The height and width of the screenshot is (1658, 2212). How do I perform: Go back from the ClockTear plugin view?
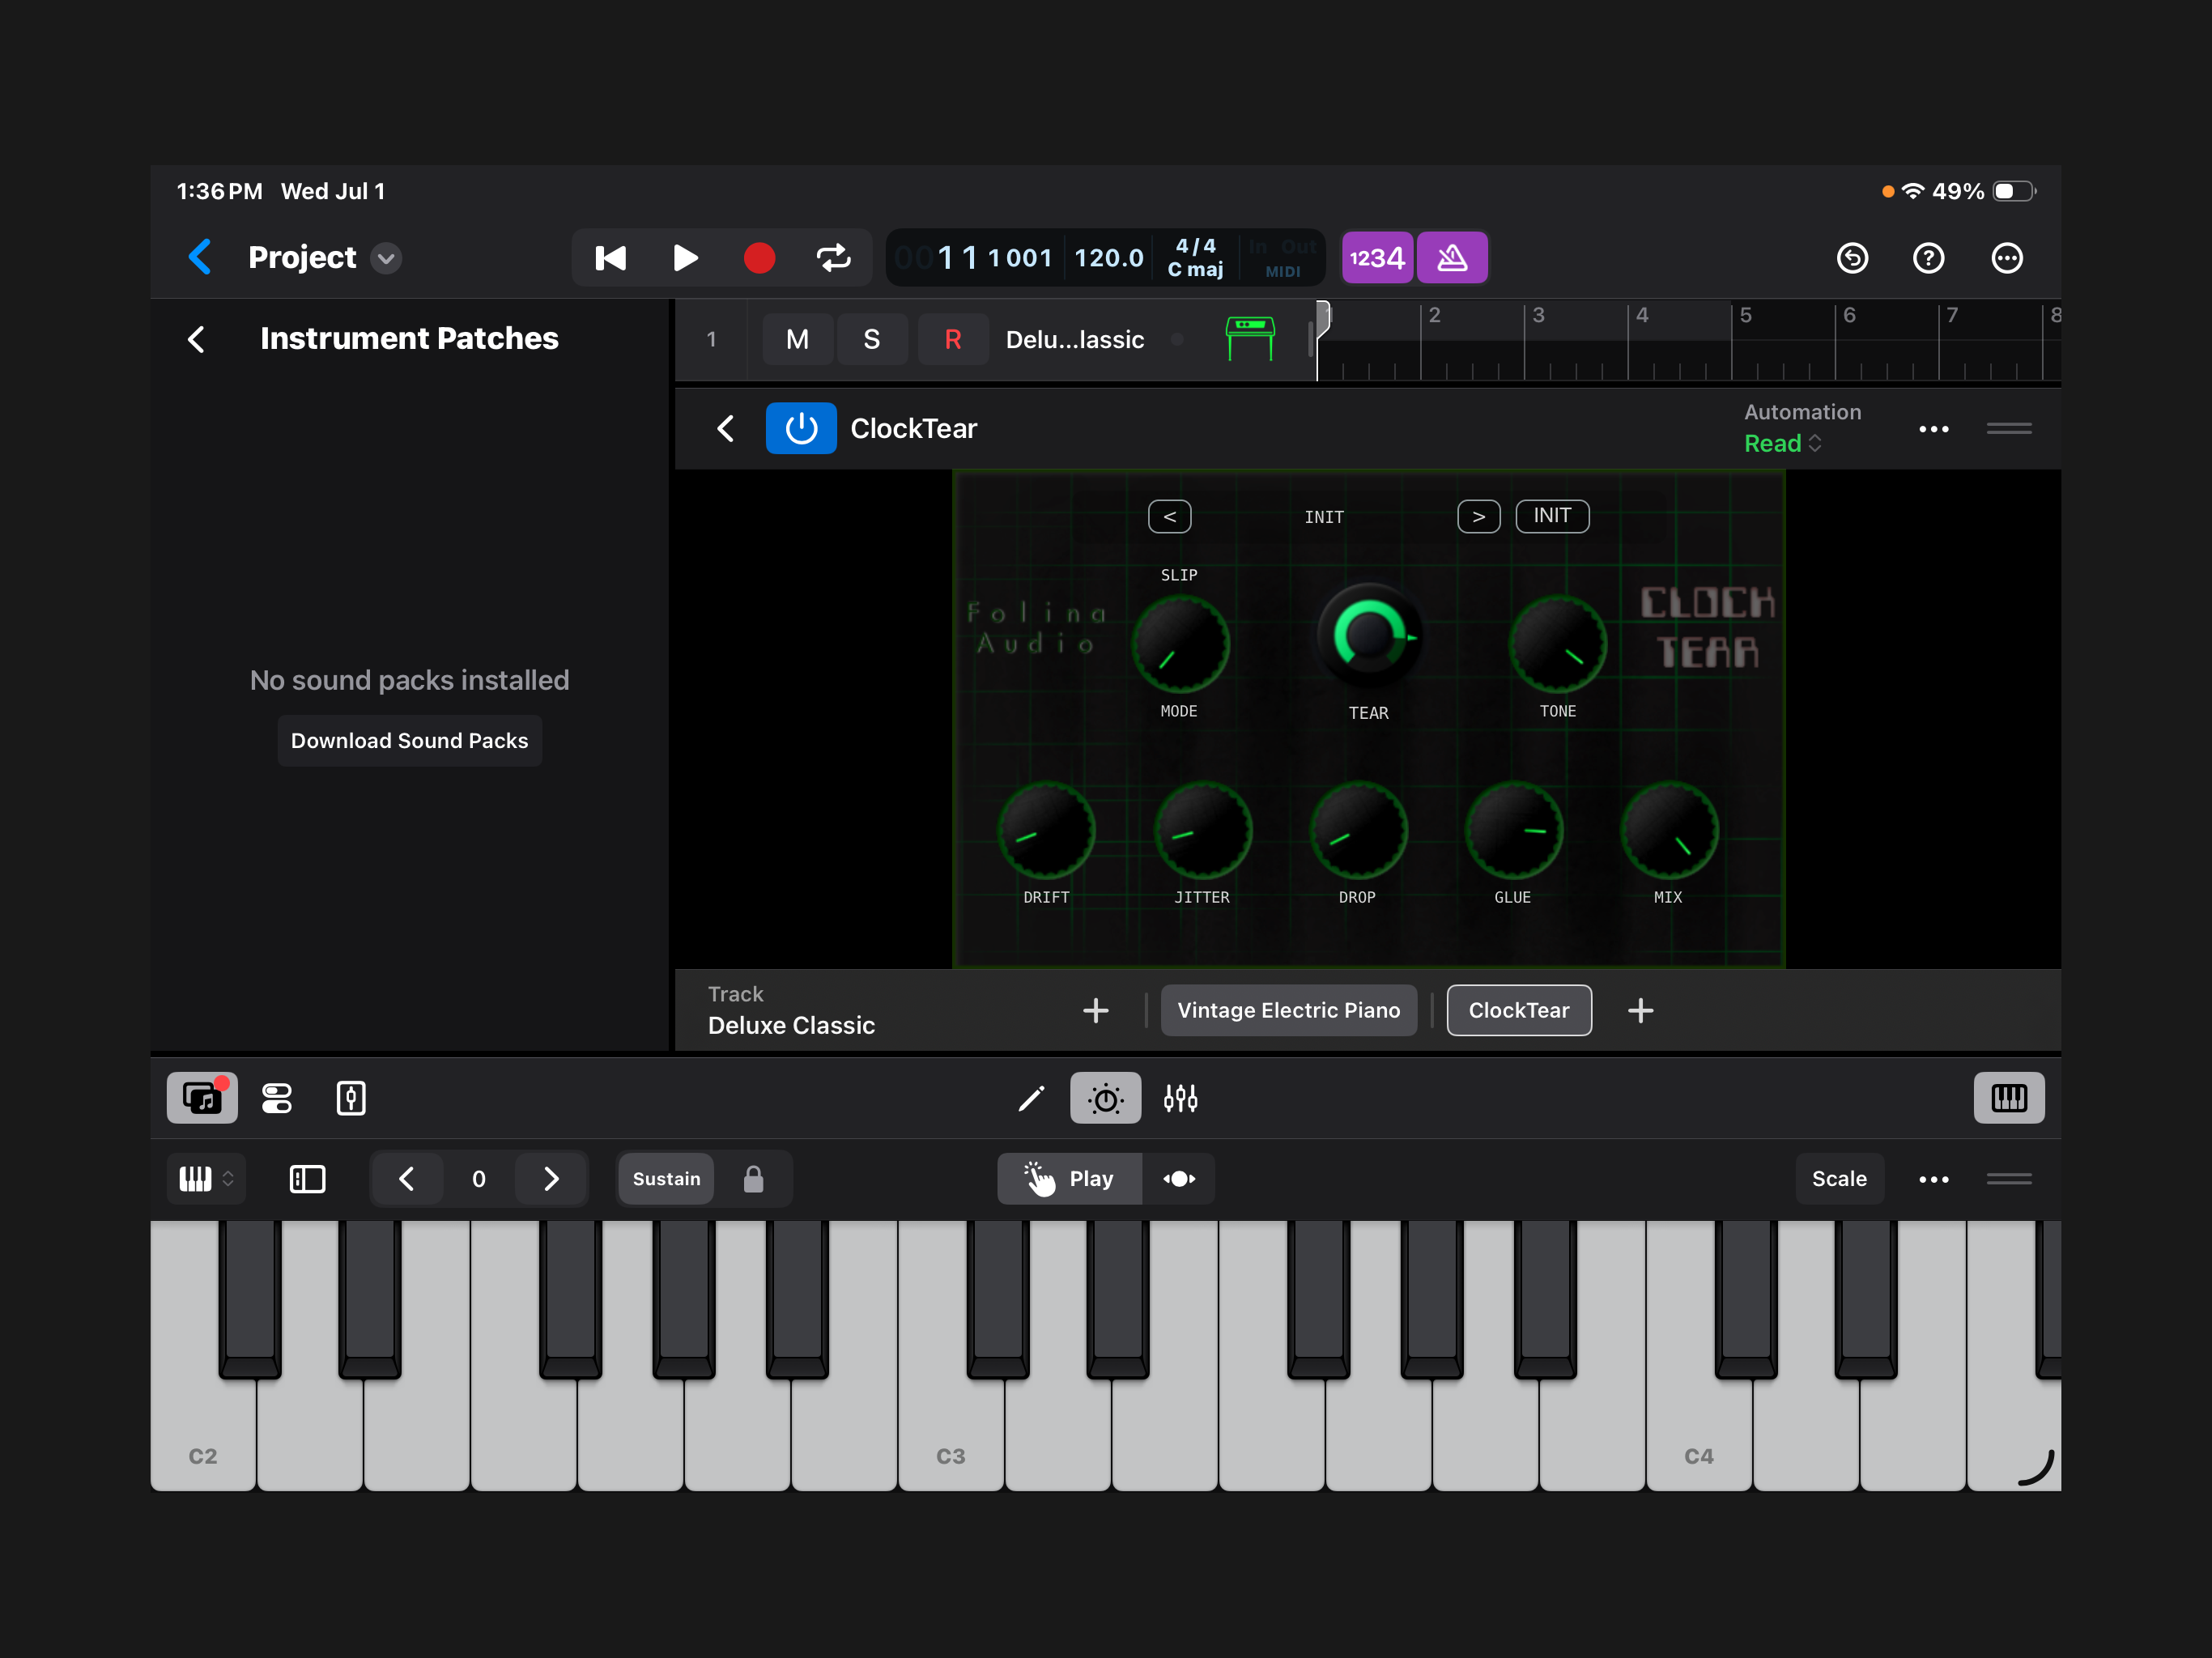click(x=726, y=429)
